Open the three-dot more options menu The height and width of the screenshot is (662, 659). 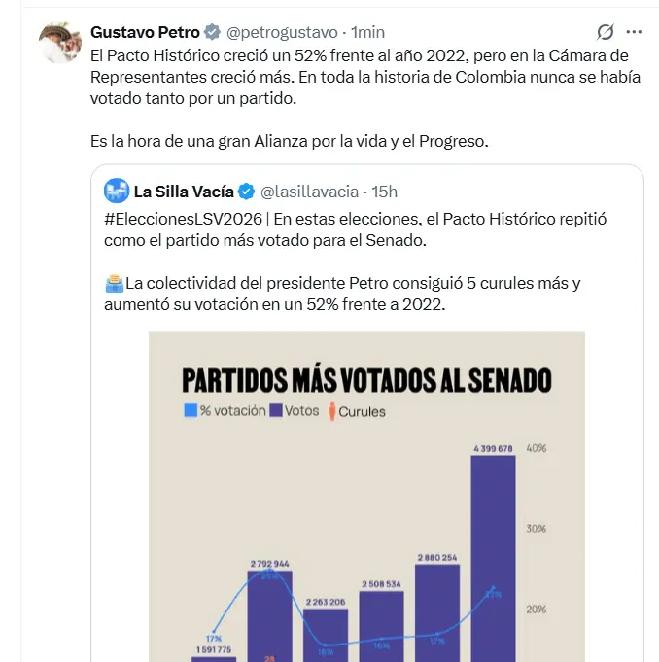634,32
